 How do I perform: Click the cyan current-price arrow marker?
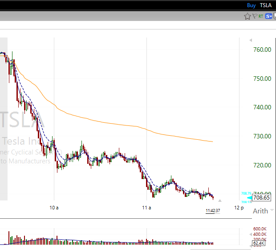coord(249,198)
